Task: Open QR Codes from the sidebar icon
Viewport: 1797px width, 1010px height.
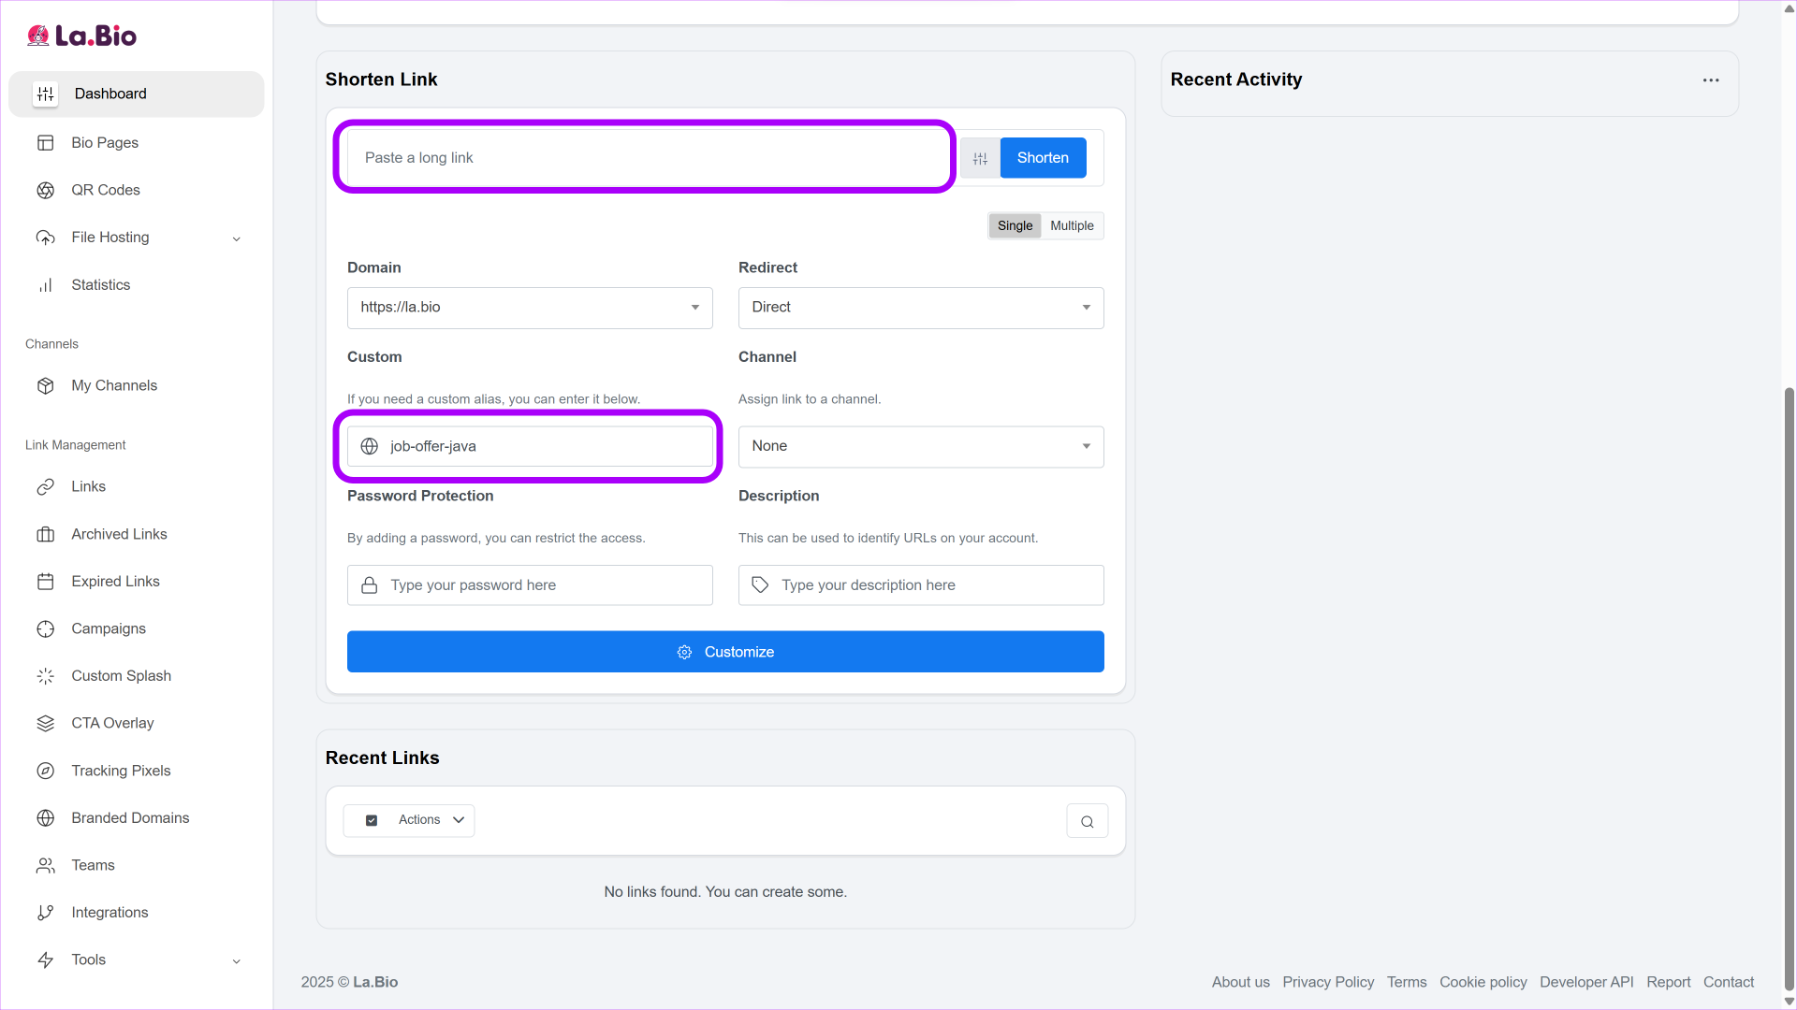Action: (45, 190)
